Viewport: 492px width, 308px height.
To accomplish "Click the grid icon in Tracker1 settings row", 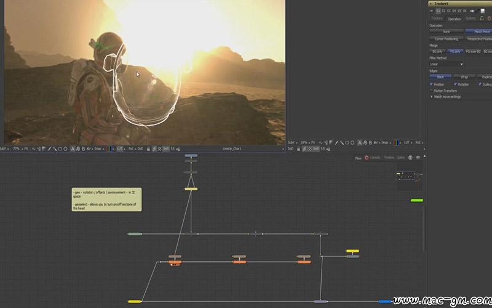I will [483, 11].
